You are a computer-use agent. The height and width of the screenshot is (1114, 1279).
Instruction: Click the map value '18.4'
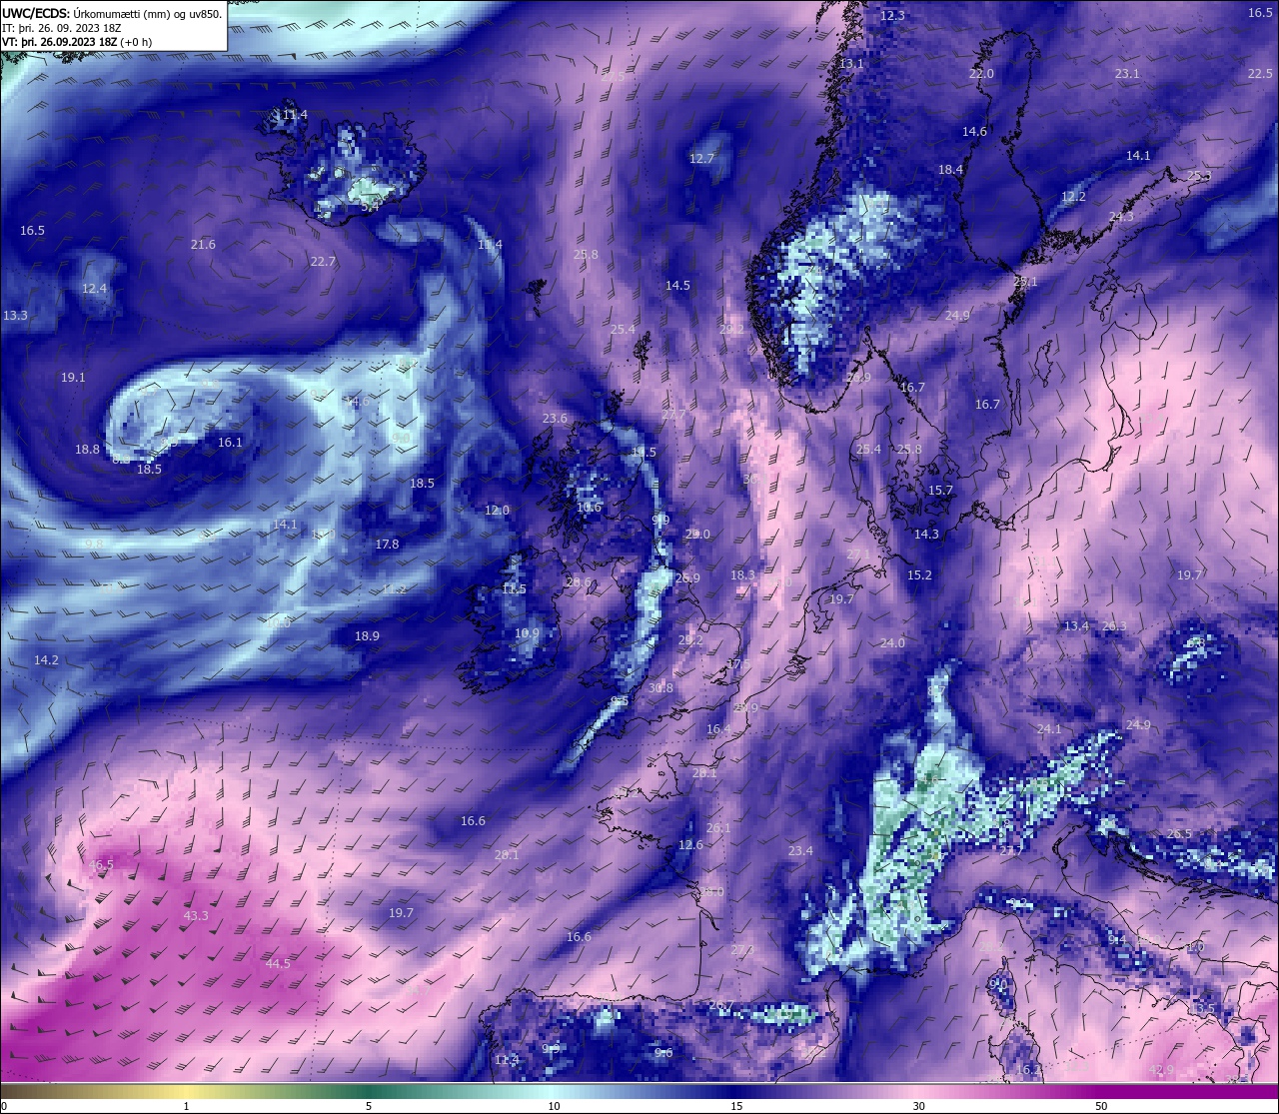pos(950,169)
